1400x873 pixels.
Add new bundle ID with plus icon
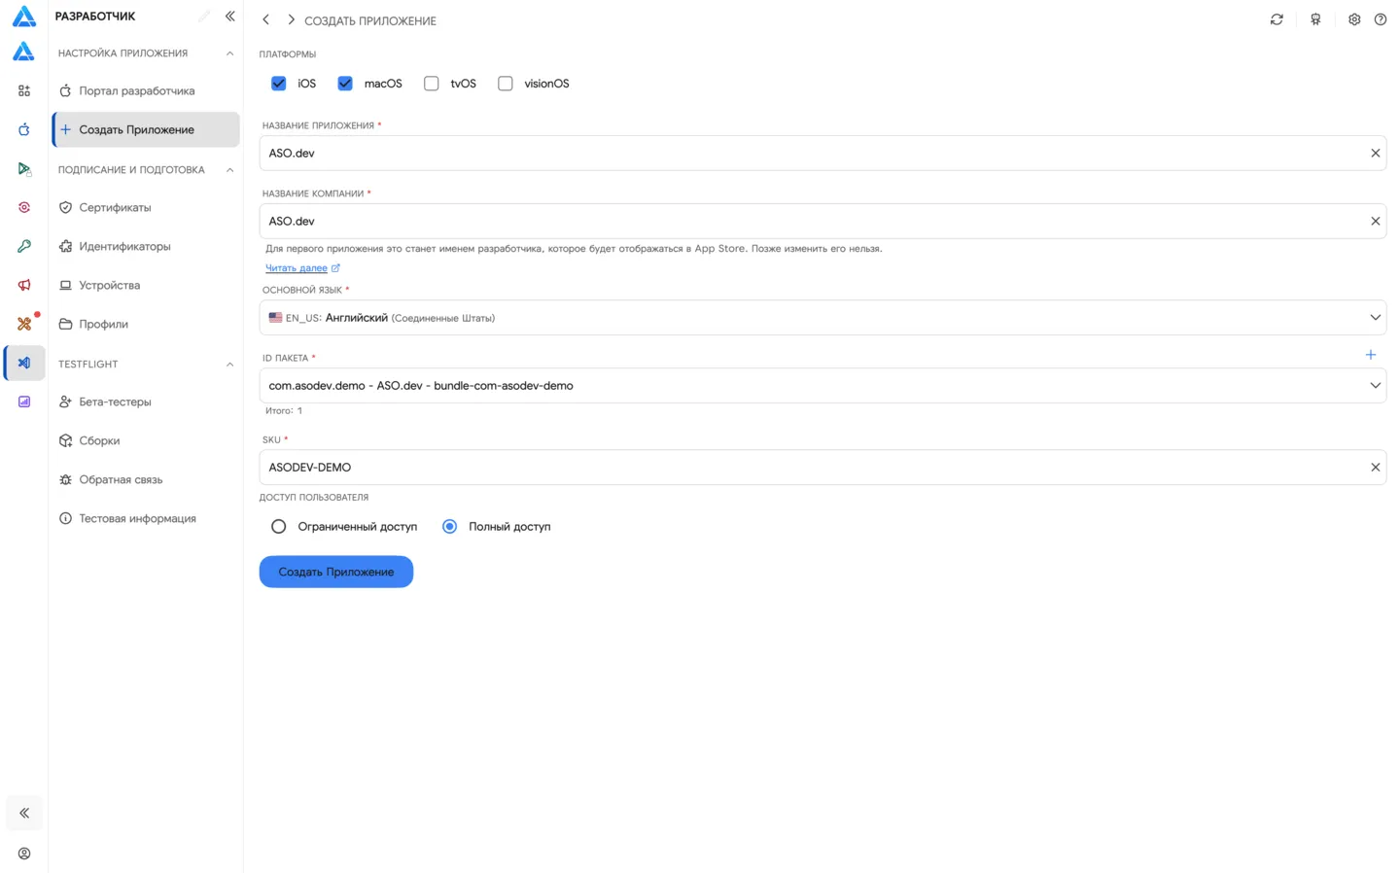click(x=1371, y=355)
